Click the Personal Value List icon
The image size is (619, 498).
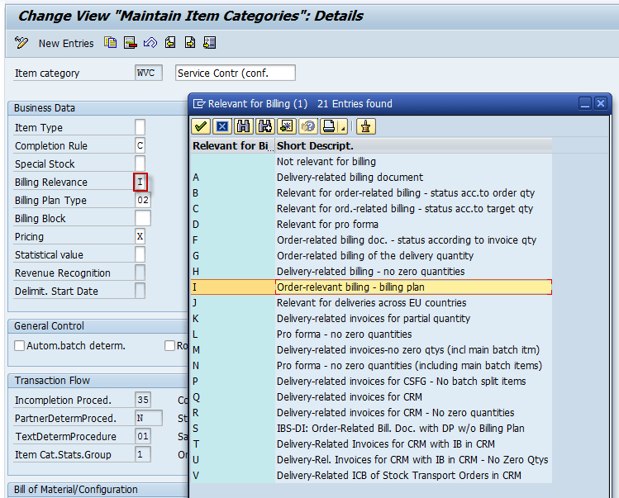coord(365,126)
